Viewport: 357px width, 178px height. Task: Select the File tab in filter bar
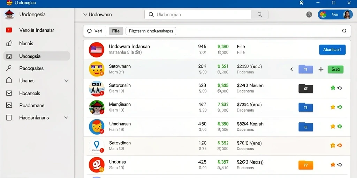(x=116, y=31)
